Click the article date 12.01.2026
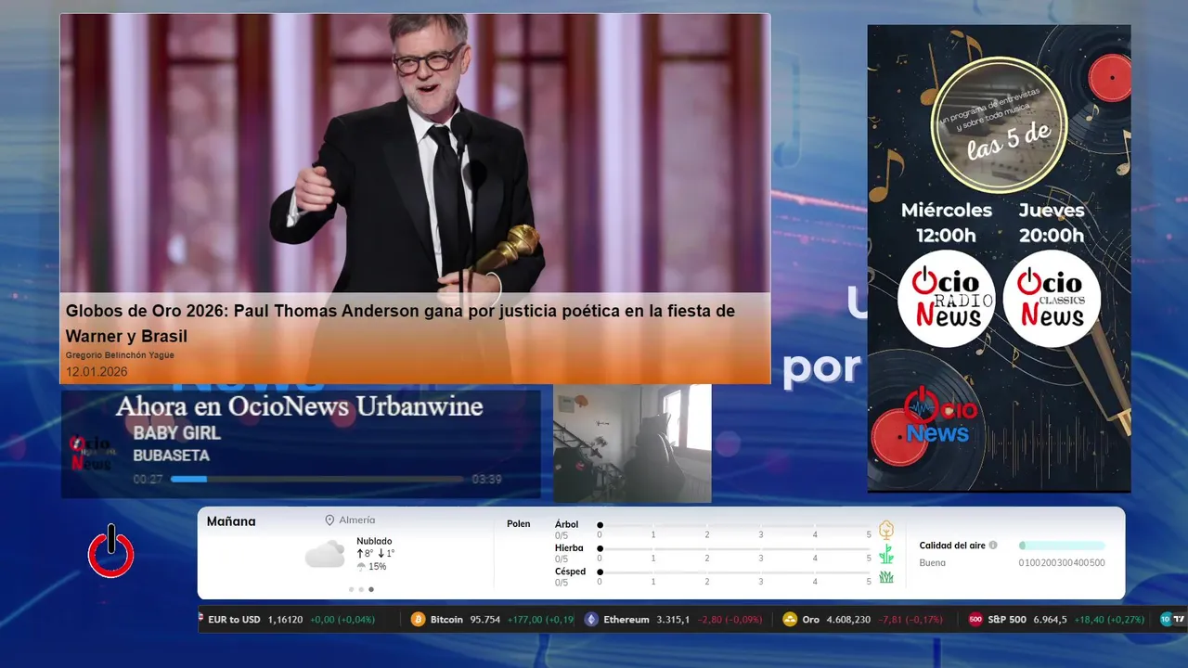 point(97,372)
